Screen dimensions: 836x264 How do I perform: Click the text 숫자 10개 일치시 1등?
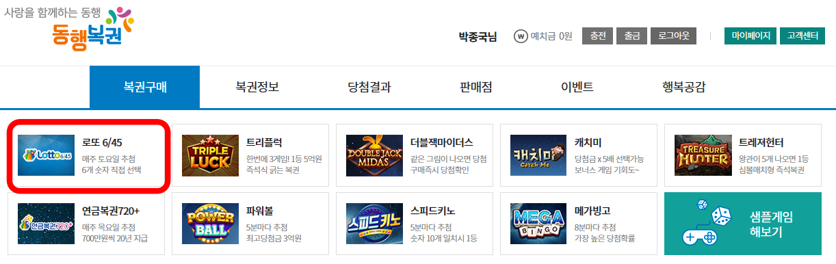(x=444, y=238)
